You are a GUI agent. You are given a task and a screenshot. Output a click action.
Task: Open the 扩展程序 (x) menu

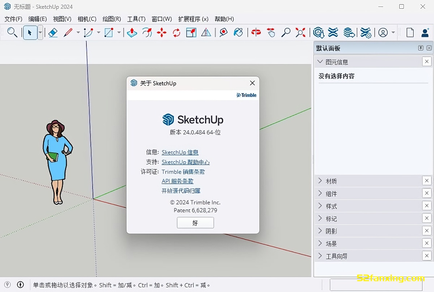coord(193,19)
